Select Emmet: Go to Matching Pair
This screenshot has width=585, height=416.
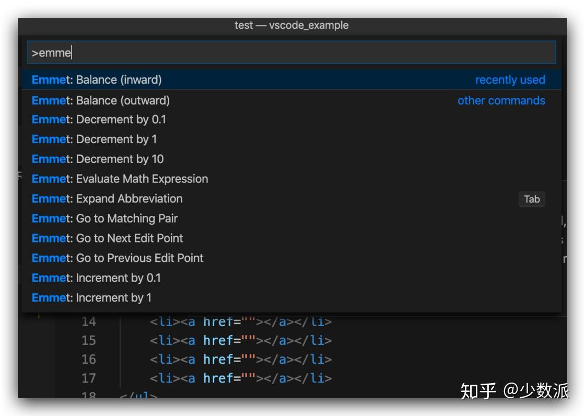104,218
